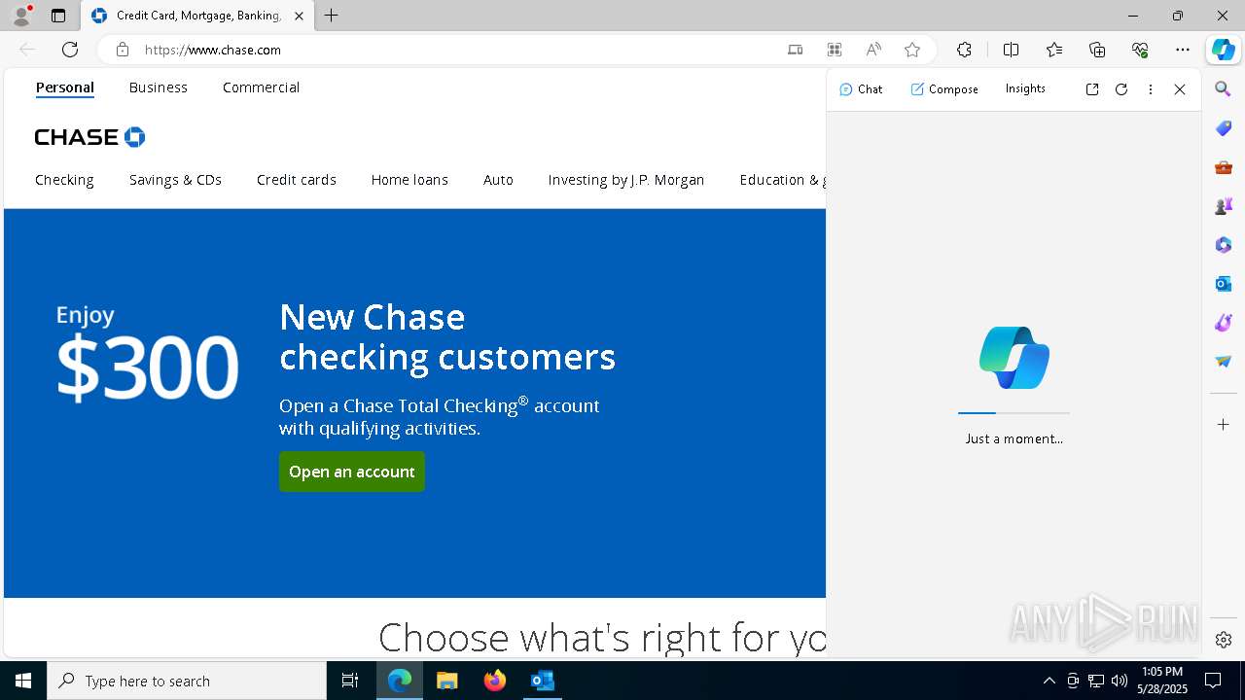Viewport: 1245px width, 700px height.
Task: Open the Checking menu
Action: 64,180
